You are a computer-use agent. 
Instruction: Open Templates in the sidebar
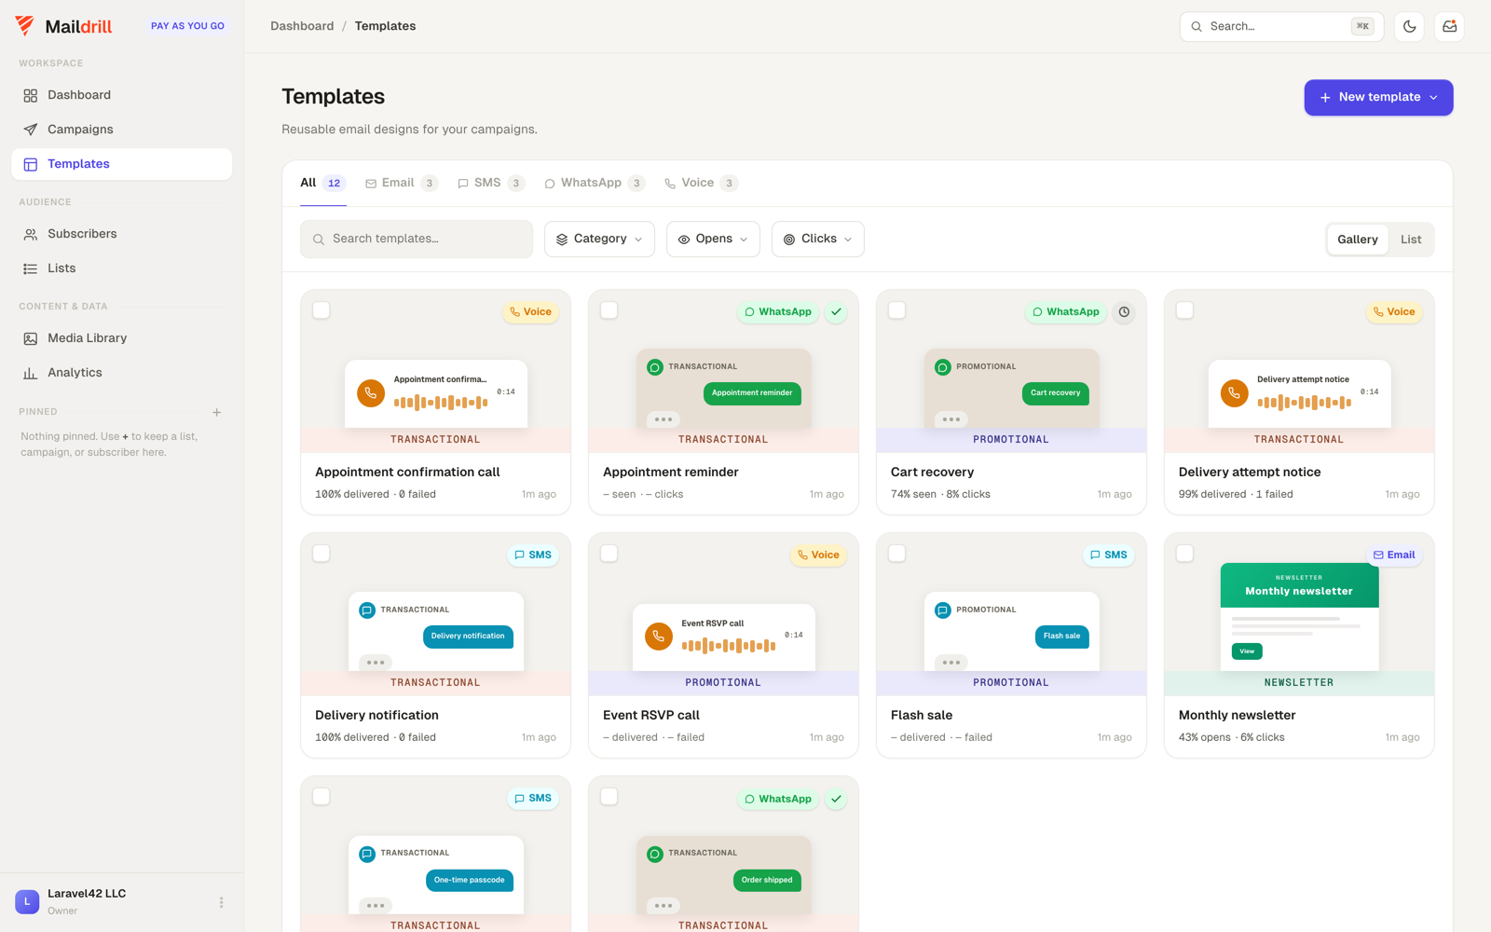pos(122,164)
